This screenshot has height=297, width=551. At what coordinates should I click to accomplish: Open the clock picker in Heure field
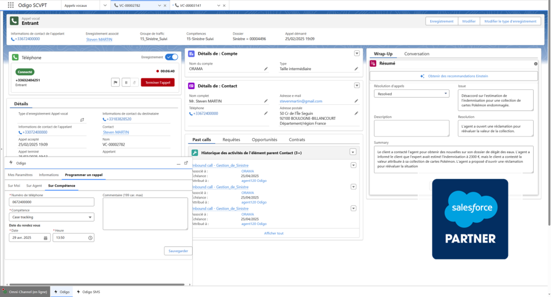coord(90,238)
